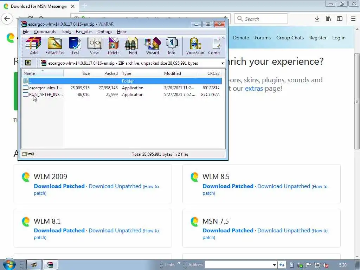The height and width of the screenshot is (270, 360).
Task: Open the Help menu in WinRAR
Action: [x=121, y=32]
